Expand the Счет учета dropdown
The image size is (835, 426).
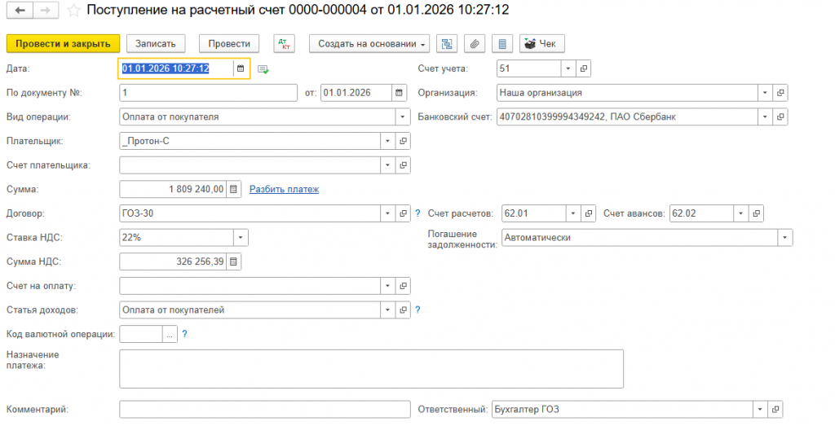point(568,68)
